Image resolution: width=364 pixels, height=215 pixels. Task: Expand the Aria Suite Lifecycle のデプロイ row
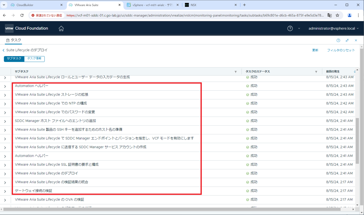(x=5, y=174)
